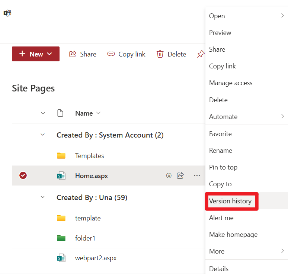Click the file type column icon
288x274 pixels.
click(60, 113)
